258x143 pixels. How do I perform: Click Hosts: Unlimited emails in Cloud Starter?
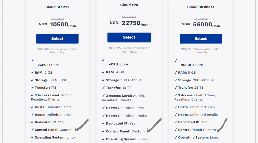(55, 115)
